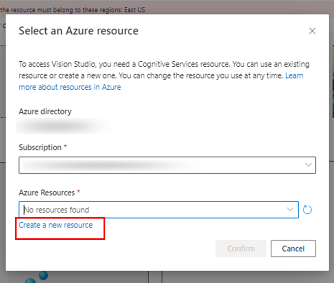The width and height of the screenshot is (334, 283).
Task: Refresh the Azure Resources list
Action: [x=307, y=210]
